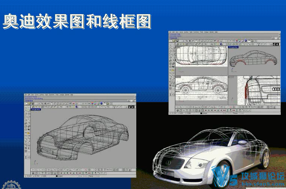The height and width of the screenshot is (189, 286).
Task: Toggle Snap in single-viewport window status bar
Action: coord(79,176)
